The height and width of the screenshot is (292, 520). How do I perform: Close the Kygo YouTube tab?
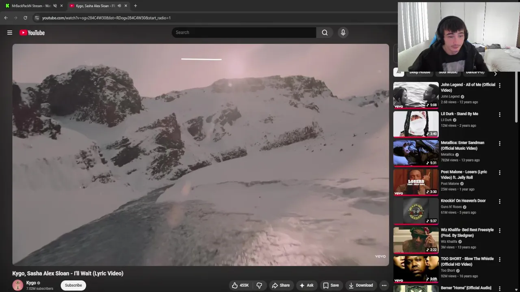[x=126, y=6]
